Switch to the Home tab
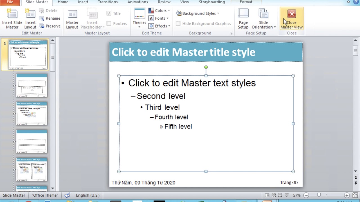 pos(63,2)
